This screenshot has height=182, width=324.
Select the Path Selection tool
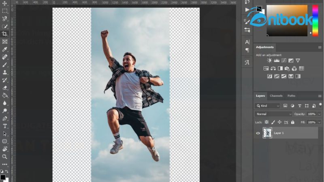(x=4, y=134)
